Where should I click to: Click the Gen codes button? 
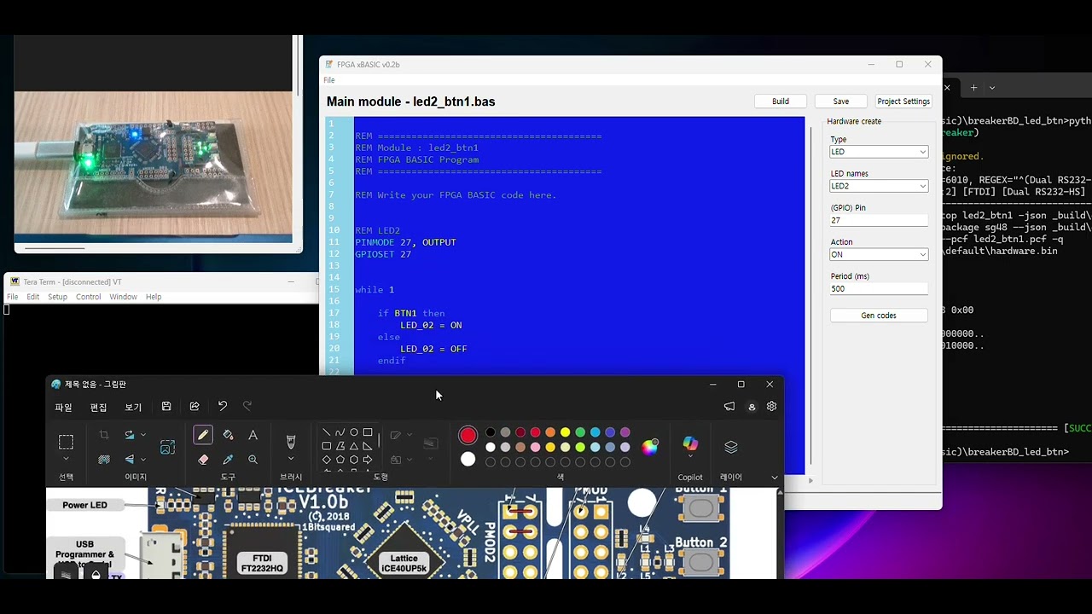879,316
